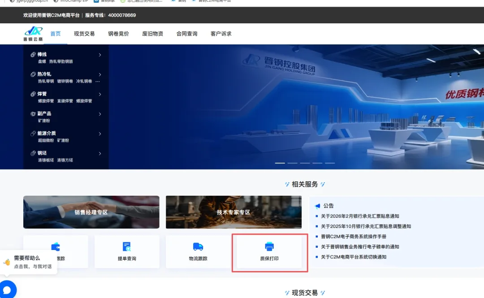Click the 副产品 category icon
Viewport: 484px width, 298px height.
33,114
